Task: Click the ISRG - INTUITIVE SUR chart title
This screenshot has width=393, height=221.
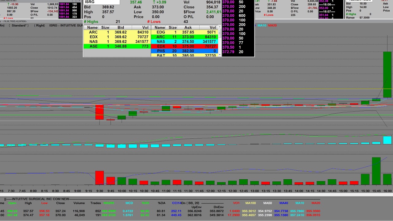Action: (66, 25)
